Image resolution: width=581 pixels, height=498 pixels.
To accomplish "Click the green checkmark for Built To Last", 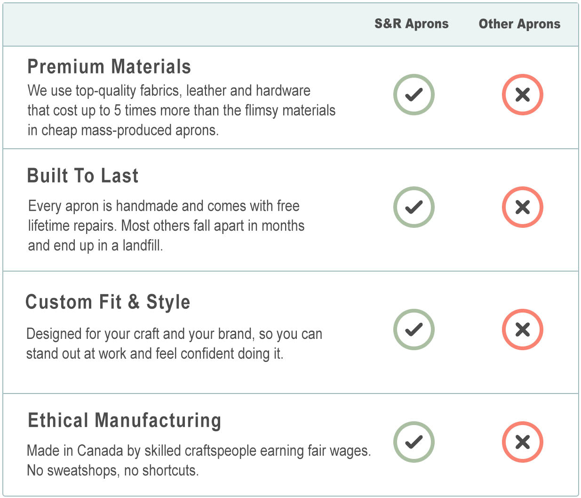I will pos(414,207).
